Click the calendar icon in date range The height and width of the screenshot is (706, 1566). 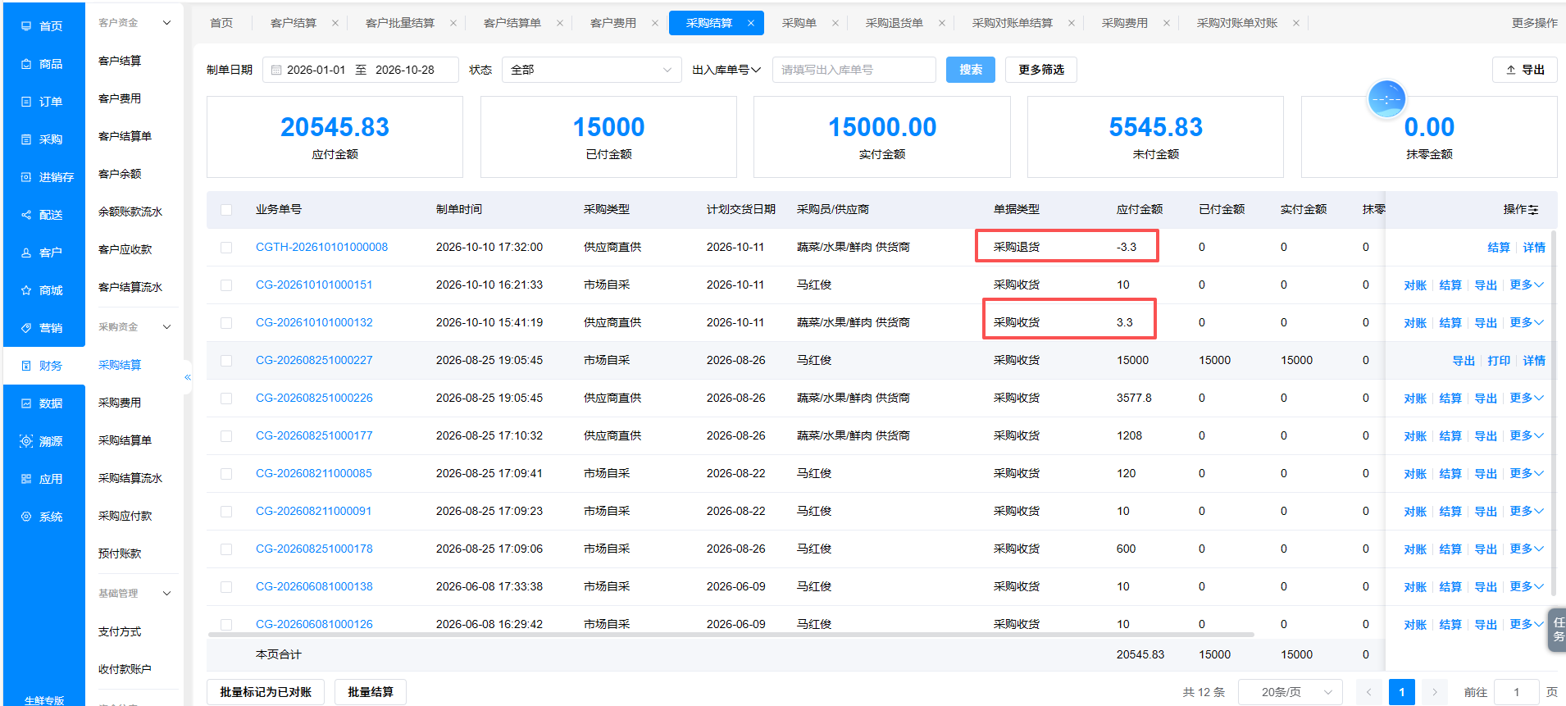[276, 71]
